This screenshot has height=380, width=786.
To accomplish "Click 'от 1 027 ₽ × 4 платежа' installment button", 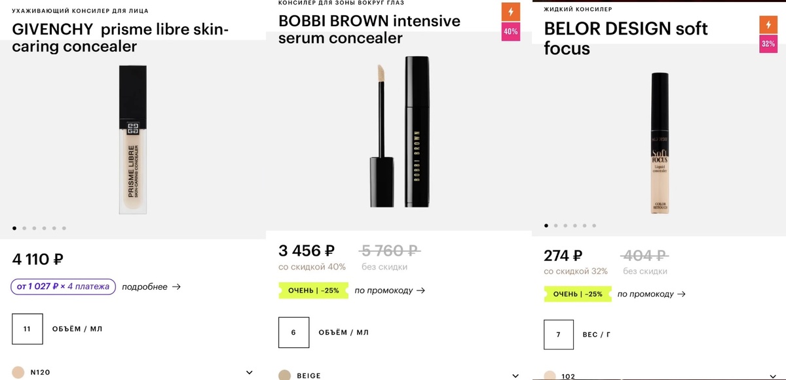I will coord(63,286).
